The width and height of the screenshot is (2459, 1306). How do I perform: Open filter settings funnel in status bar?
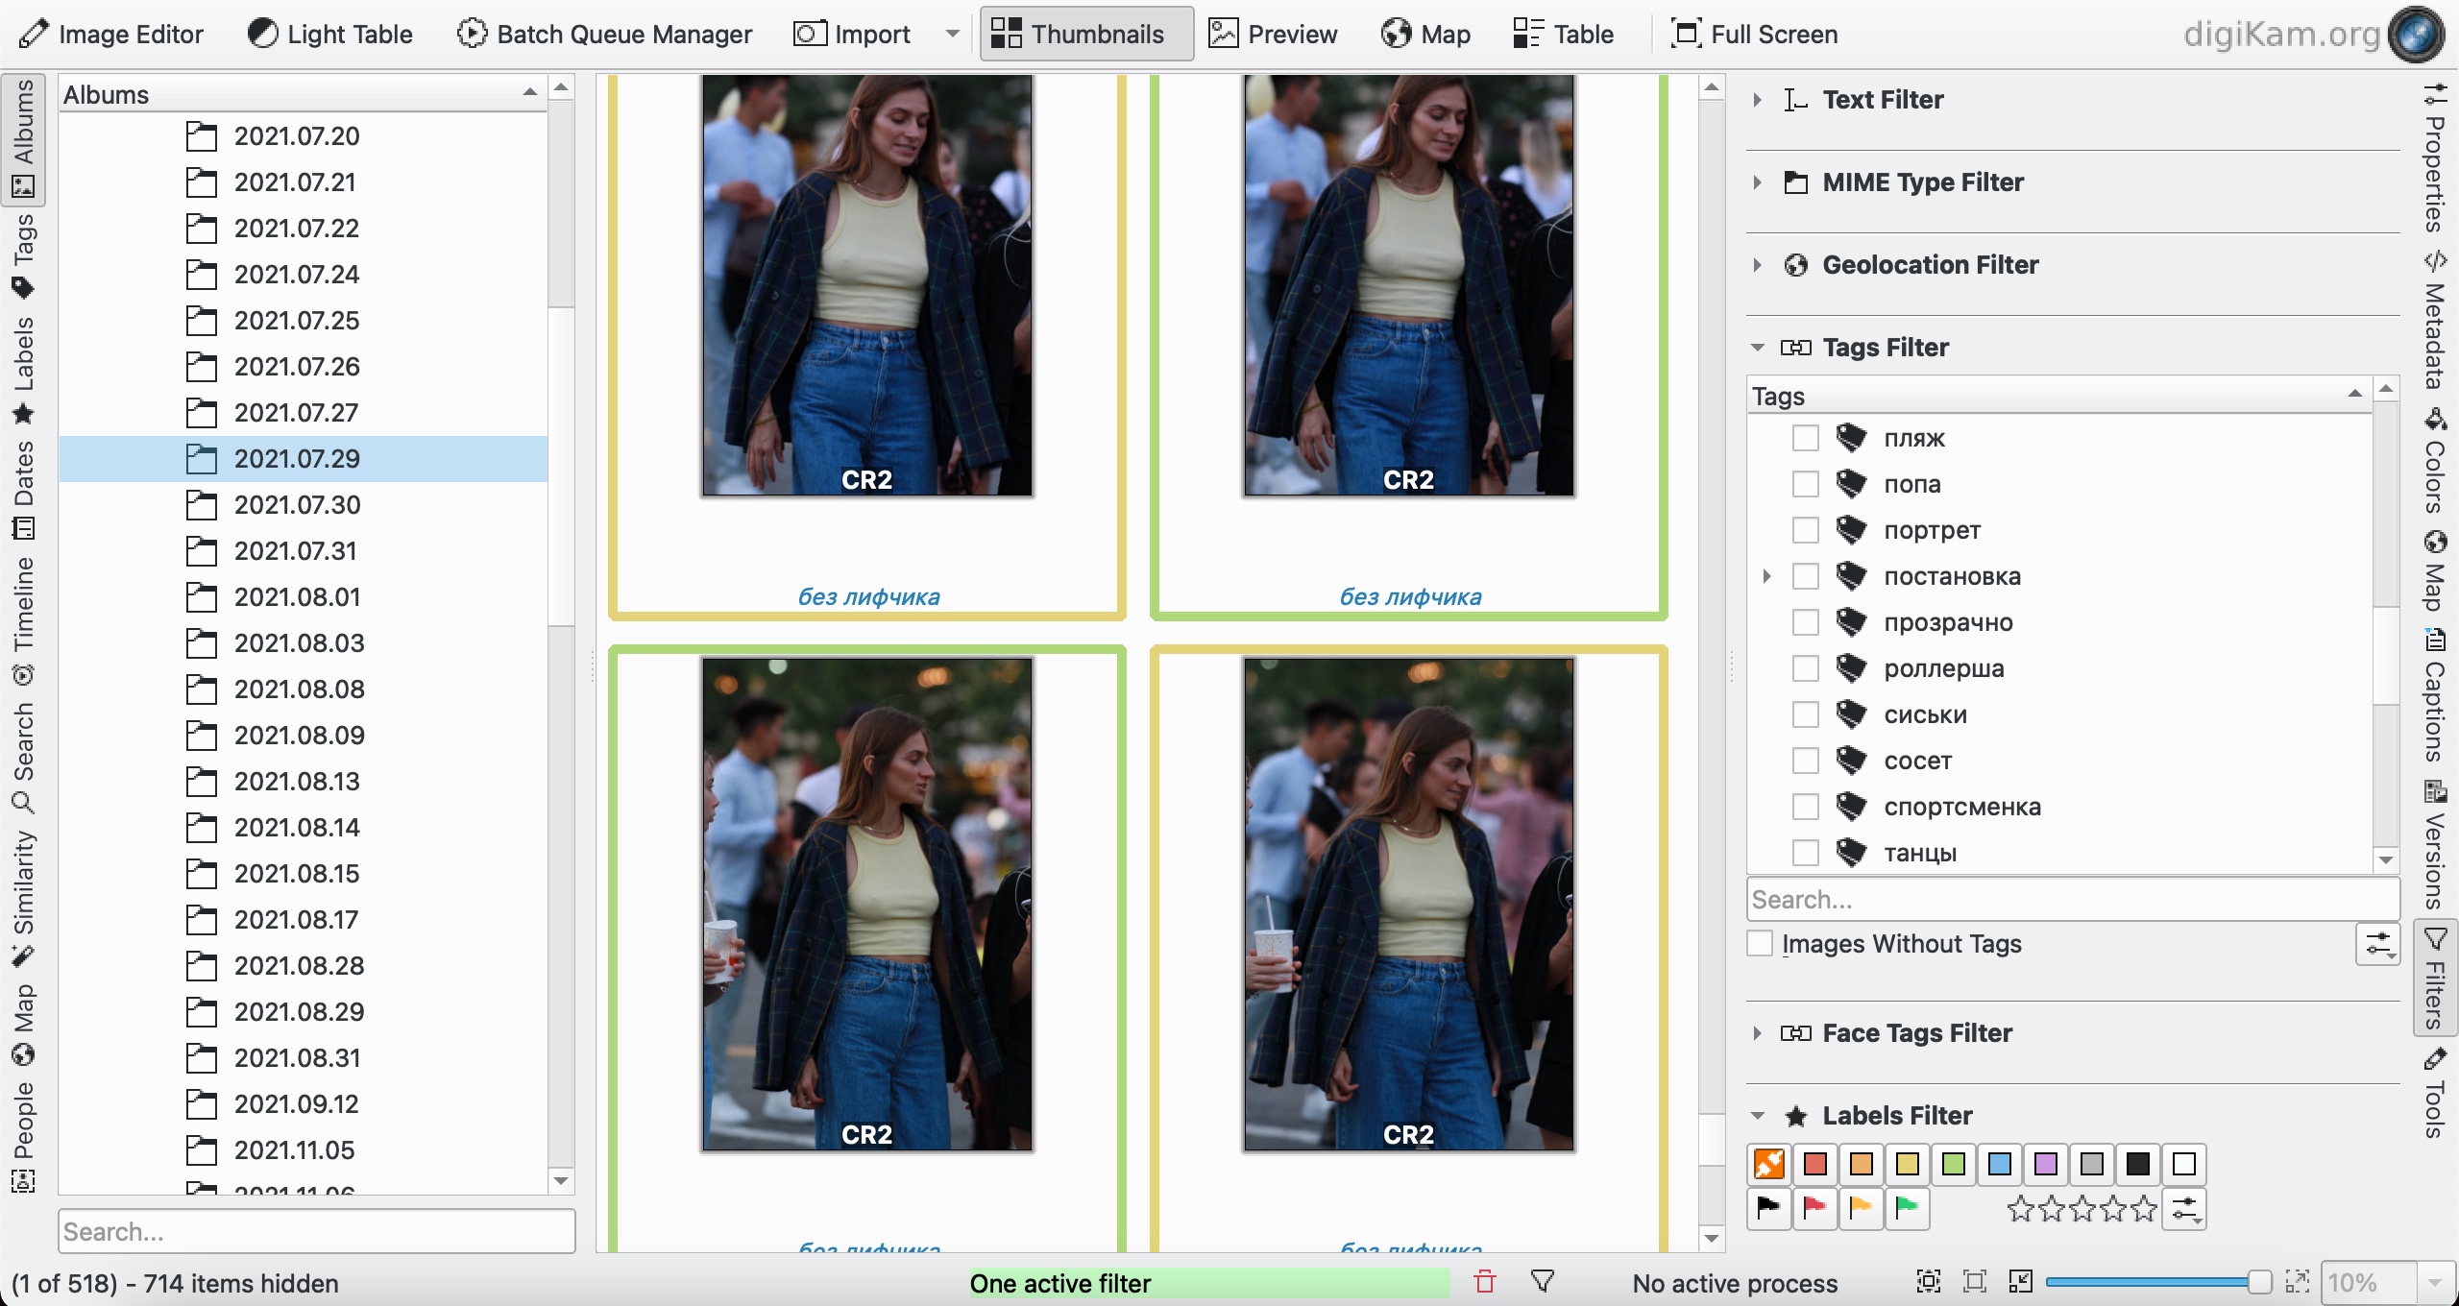1543,1282
